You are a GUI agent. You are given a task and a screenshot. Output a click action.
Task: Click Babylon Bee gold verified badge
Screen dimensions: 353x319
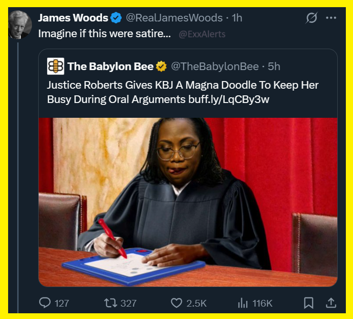[x=161, y=66]
